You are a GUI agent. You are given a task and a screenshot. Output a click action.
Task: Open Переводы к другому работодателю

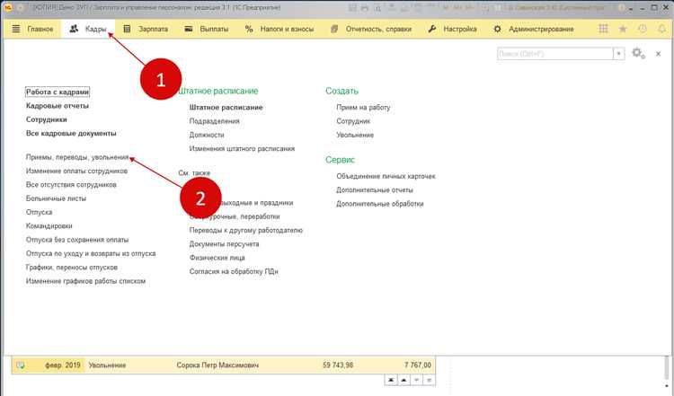coord(246,230)
